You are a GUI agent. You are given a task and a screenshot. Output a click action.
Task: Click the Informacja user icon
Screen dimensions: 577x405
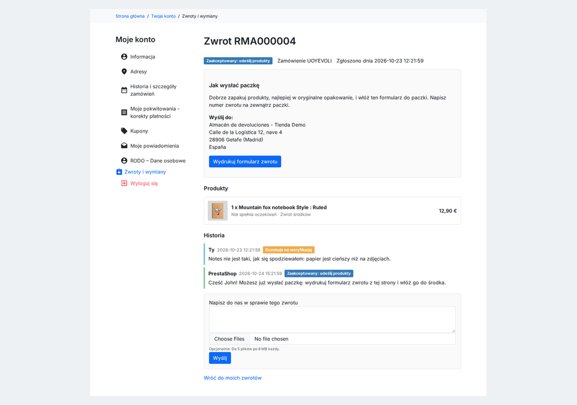coord(124,57)
